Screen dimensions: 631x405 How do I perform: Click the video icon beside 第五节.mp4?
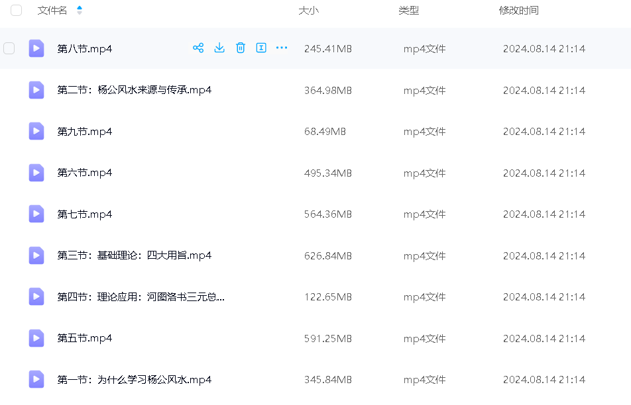click(36, 338)
